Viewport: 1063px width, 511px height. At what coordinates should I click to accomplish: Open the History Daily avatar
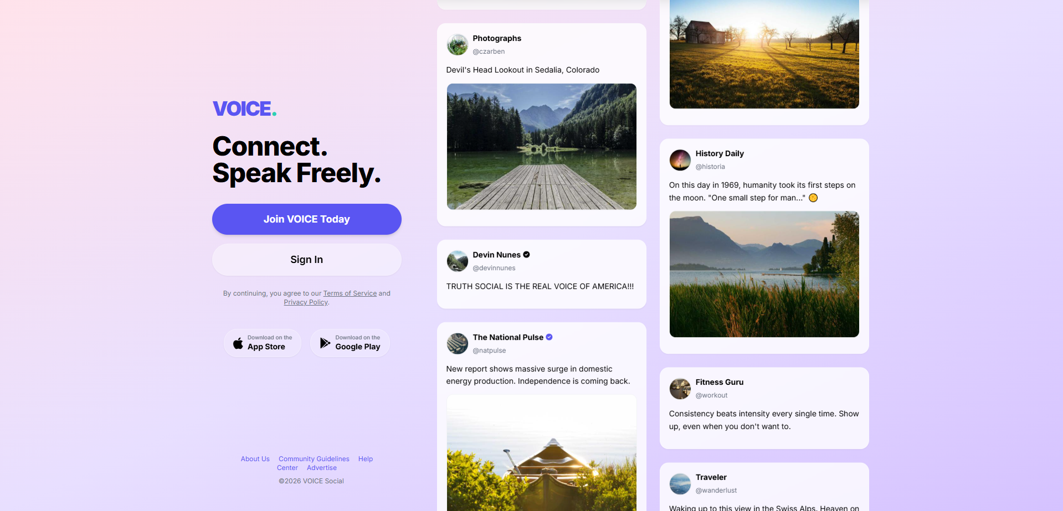pos(680,160)
